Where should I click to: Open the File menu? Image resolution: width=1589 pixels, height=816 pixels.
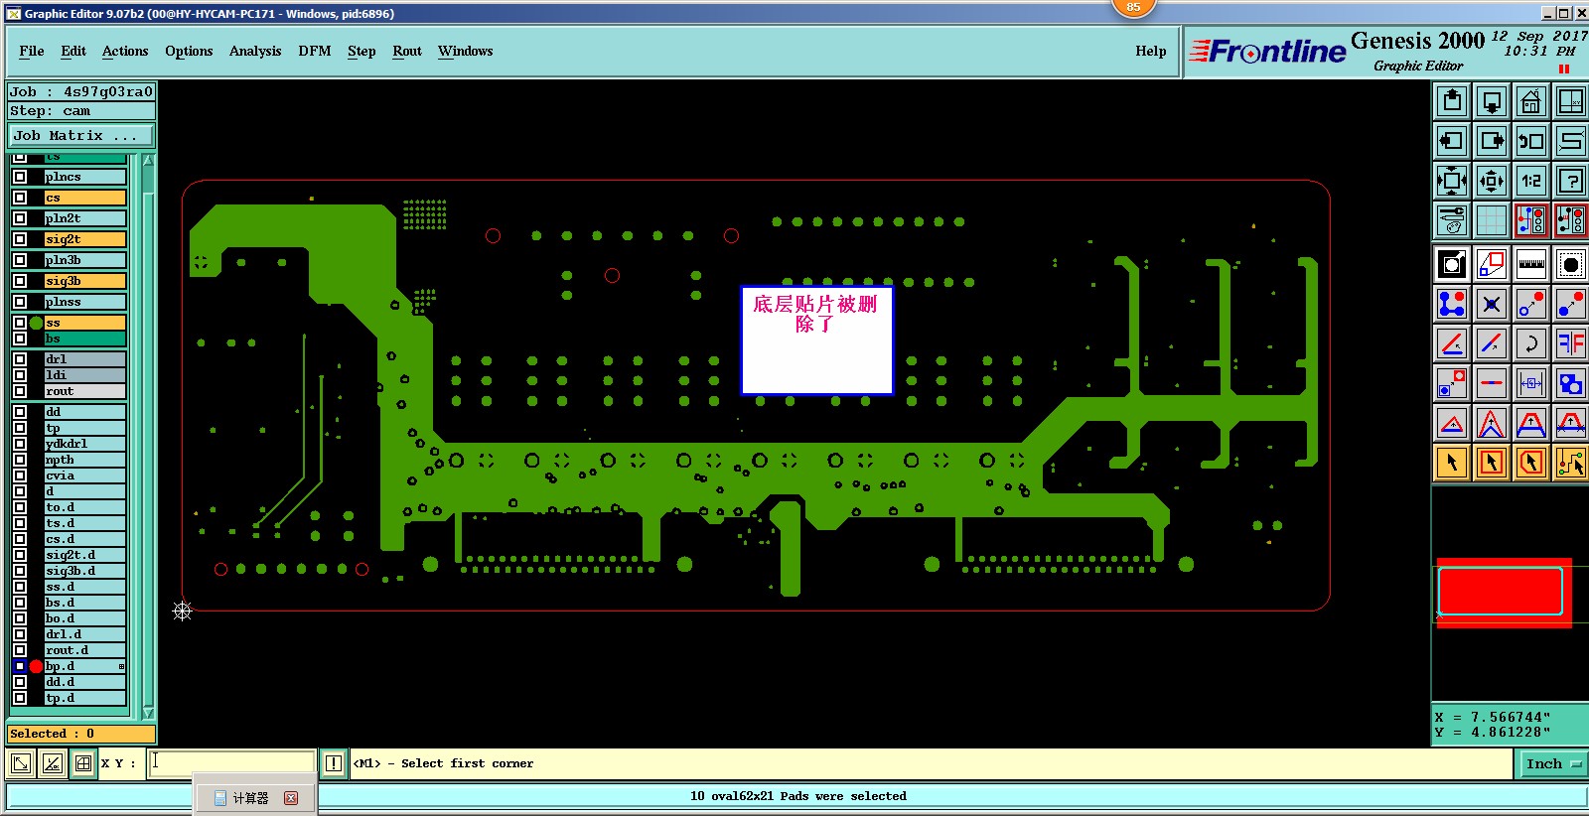coord(32,51)
